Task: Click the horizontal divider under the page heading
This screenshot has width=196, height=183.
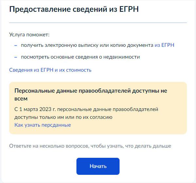Action: pos(98,23)
